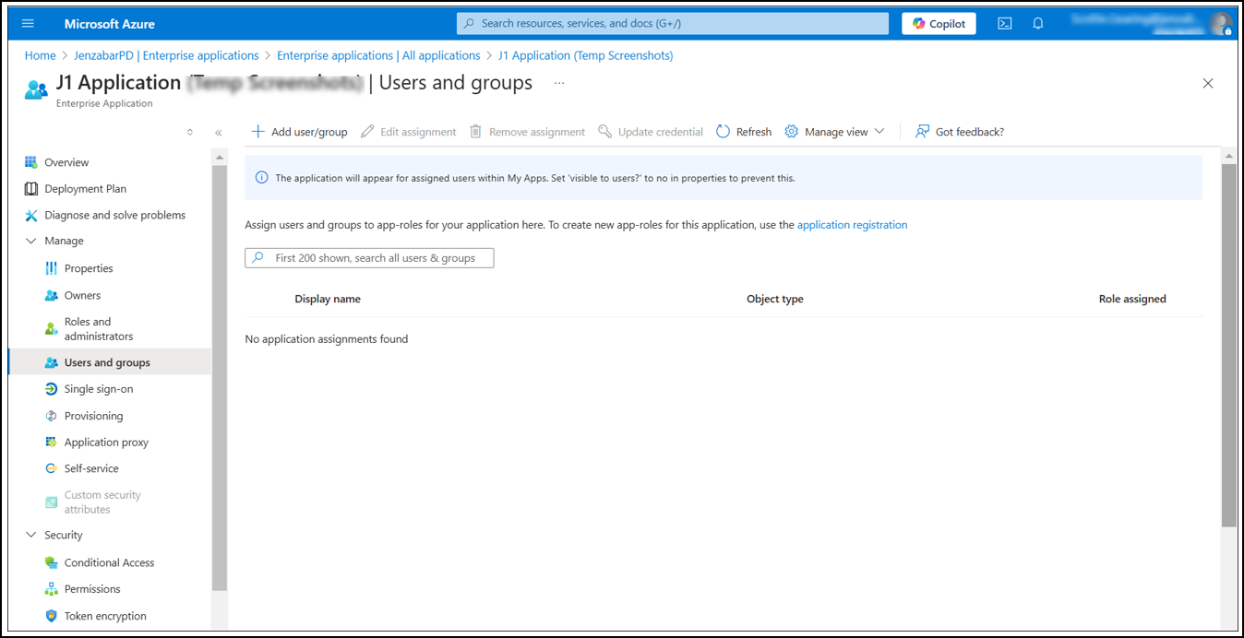Sort by Object type column

click(x=775, y=299)
